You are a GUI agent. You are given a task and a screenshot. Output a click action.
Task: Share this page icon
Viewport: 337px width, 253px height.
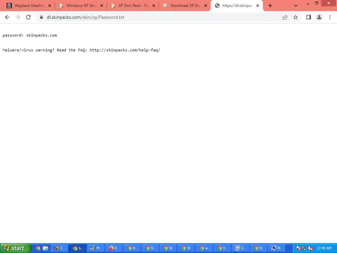(285, 17)
